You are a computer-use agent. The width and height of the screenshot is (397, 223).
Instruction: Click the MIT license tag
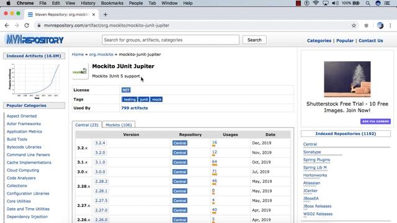(x=126, y=90)
